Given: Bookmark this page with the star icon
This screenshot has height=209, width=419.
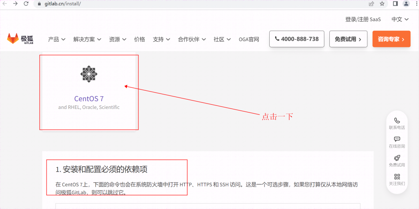Looking at the screenshot, I should (382, 4).
